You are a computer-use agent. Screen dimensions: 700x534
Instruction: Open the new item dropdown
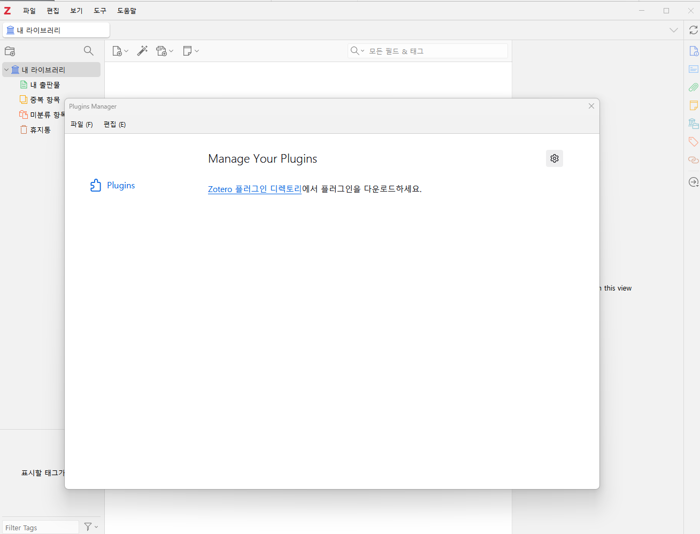coord(120,51)
